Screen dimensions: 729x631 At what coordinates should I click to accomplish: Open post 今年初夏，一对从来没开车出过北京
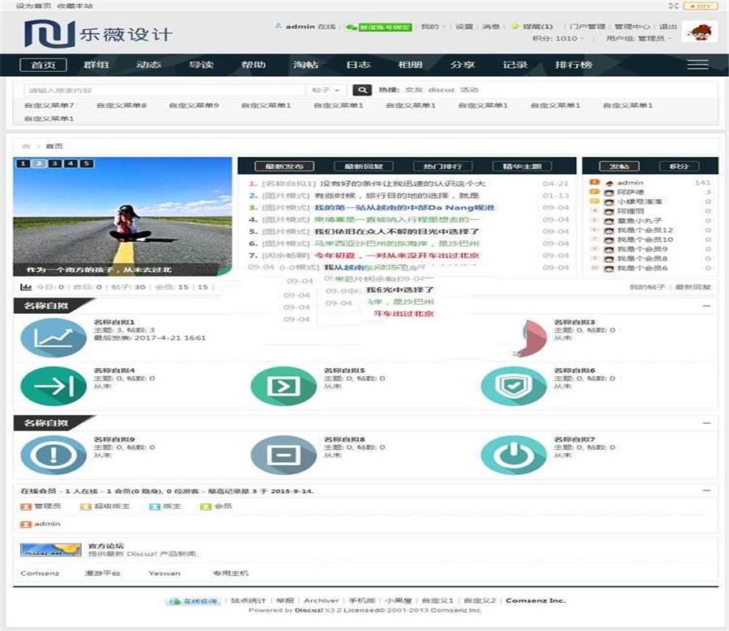[x=397, y=256]
